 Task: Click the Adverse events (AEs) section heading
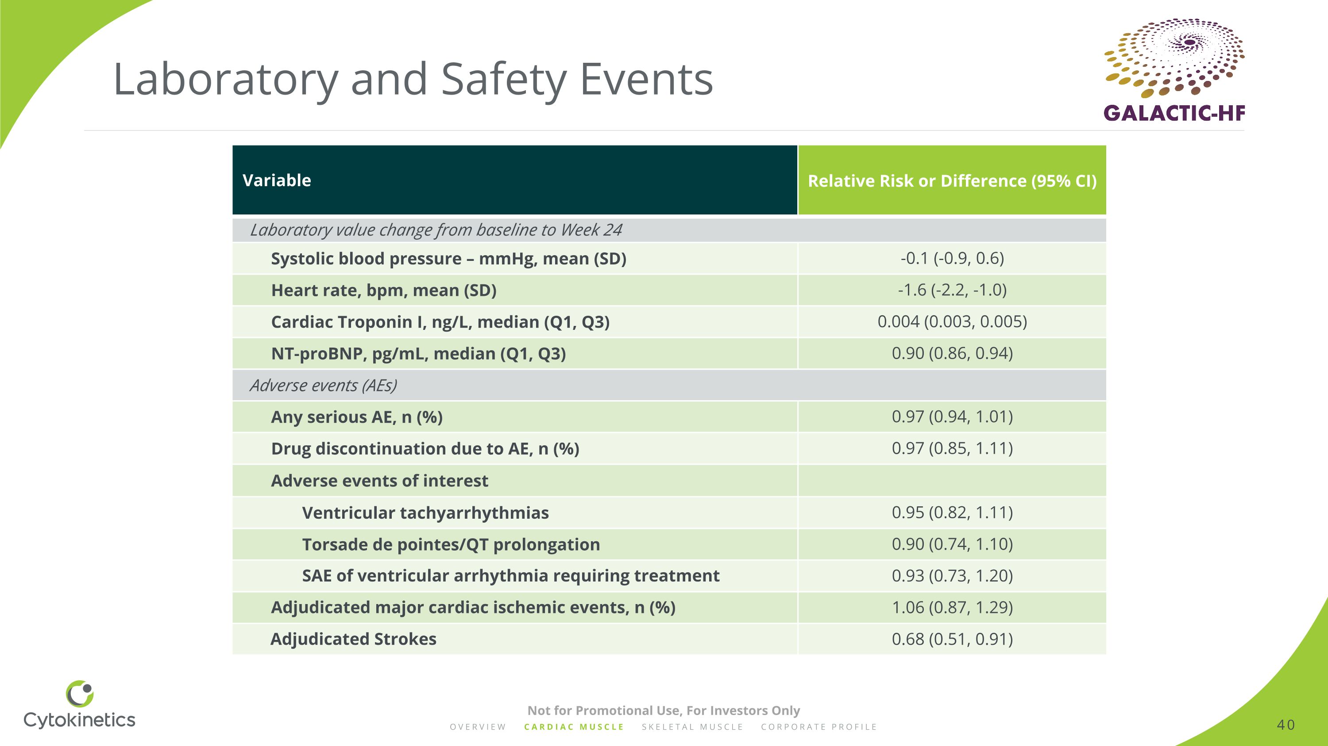(x=323, y=385)
